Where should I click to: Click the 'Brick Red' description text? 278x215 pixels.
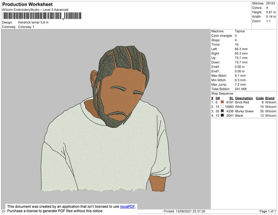242,102
